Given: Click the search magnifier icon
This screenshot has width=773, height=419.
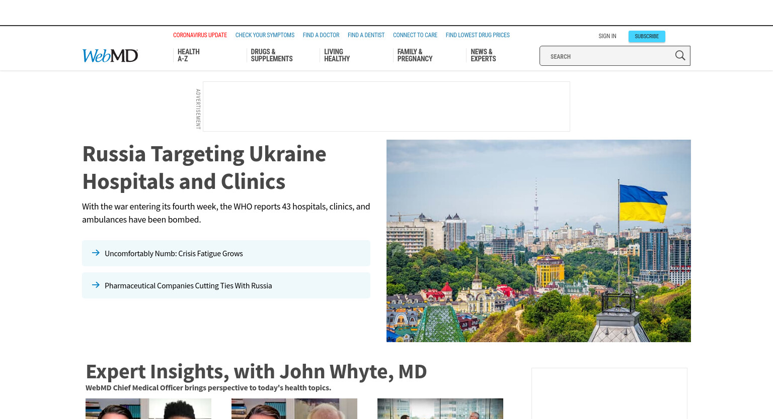Looking at the screenshot, I should (x=680, y=56).
